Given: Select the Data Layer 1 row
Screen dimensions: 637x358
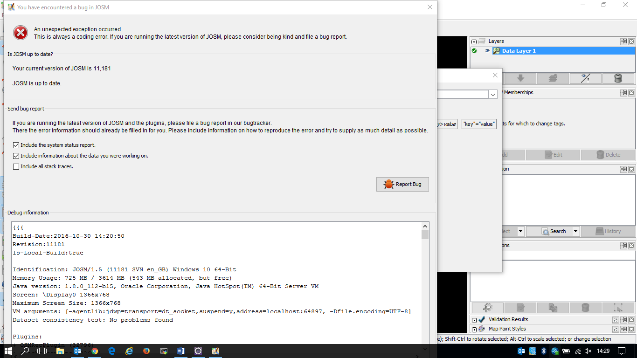Looking at the screenshot, I should click(x=553, y=51).
